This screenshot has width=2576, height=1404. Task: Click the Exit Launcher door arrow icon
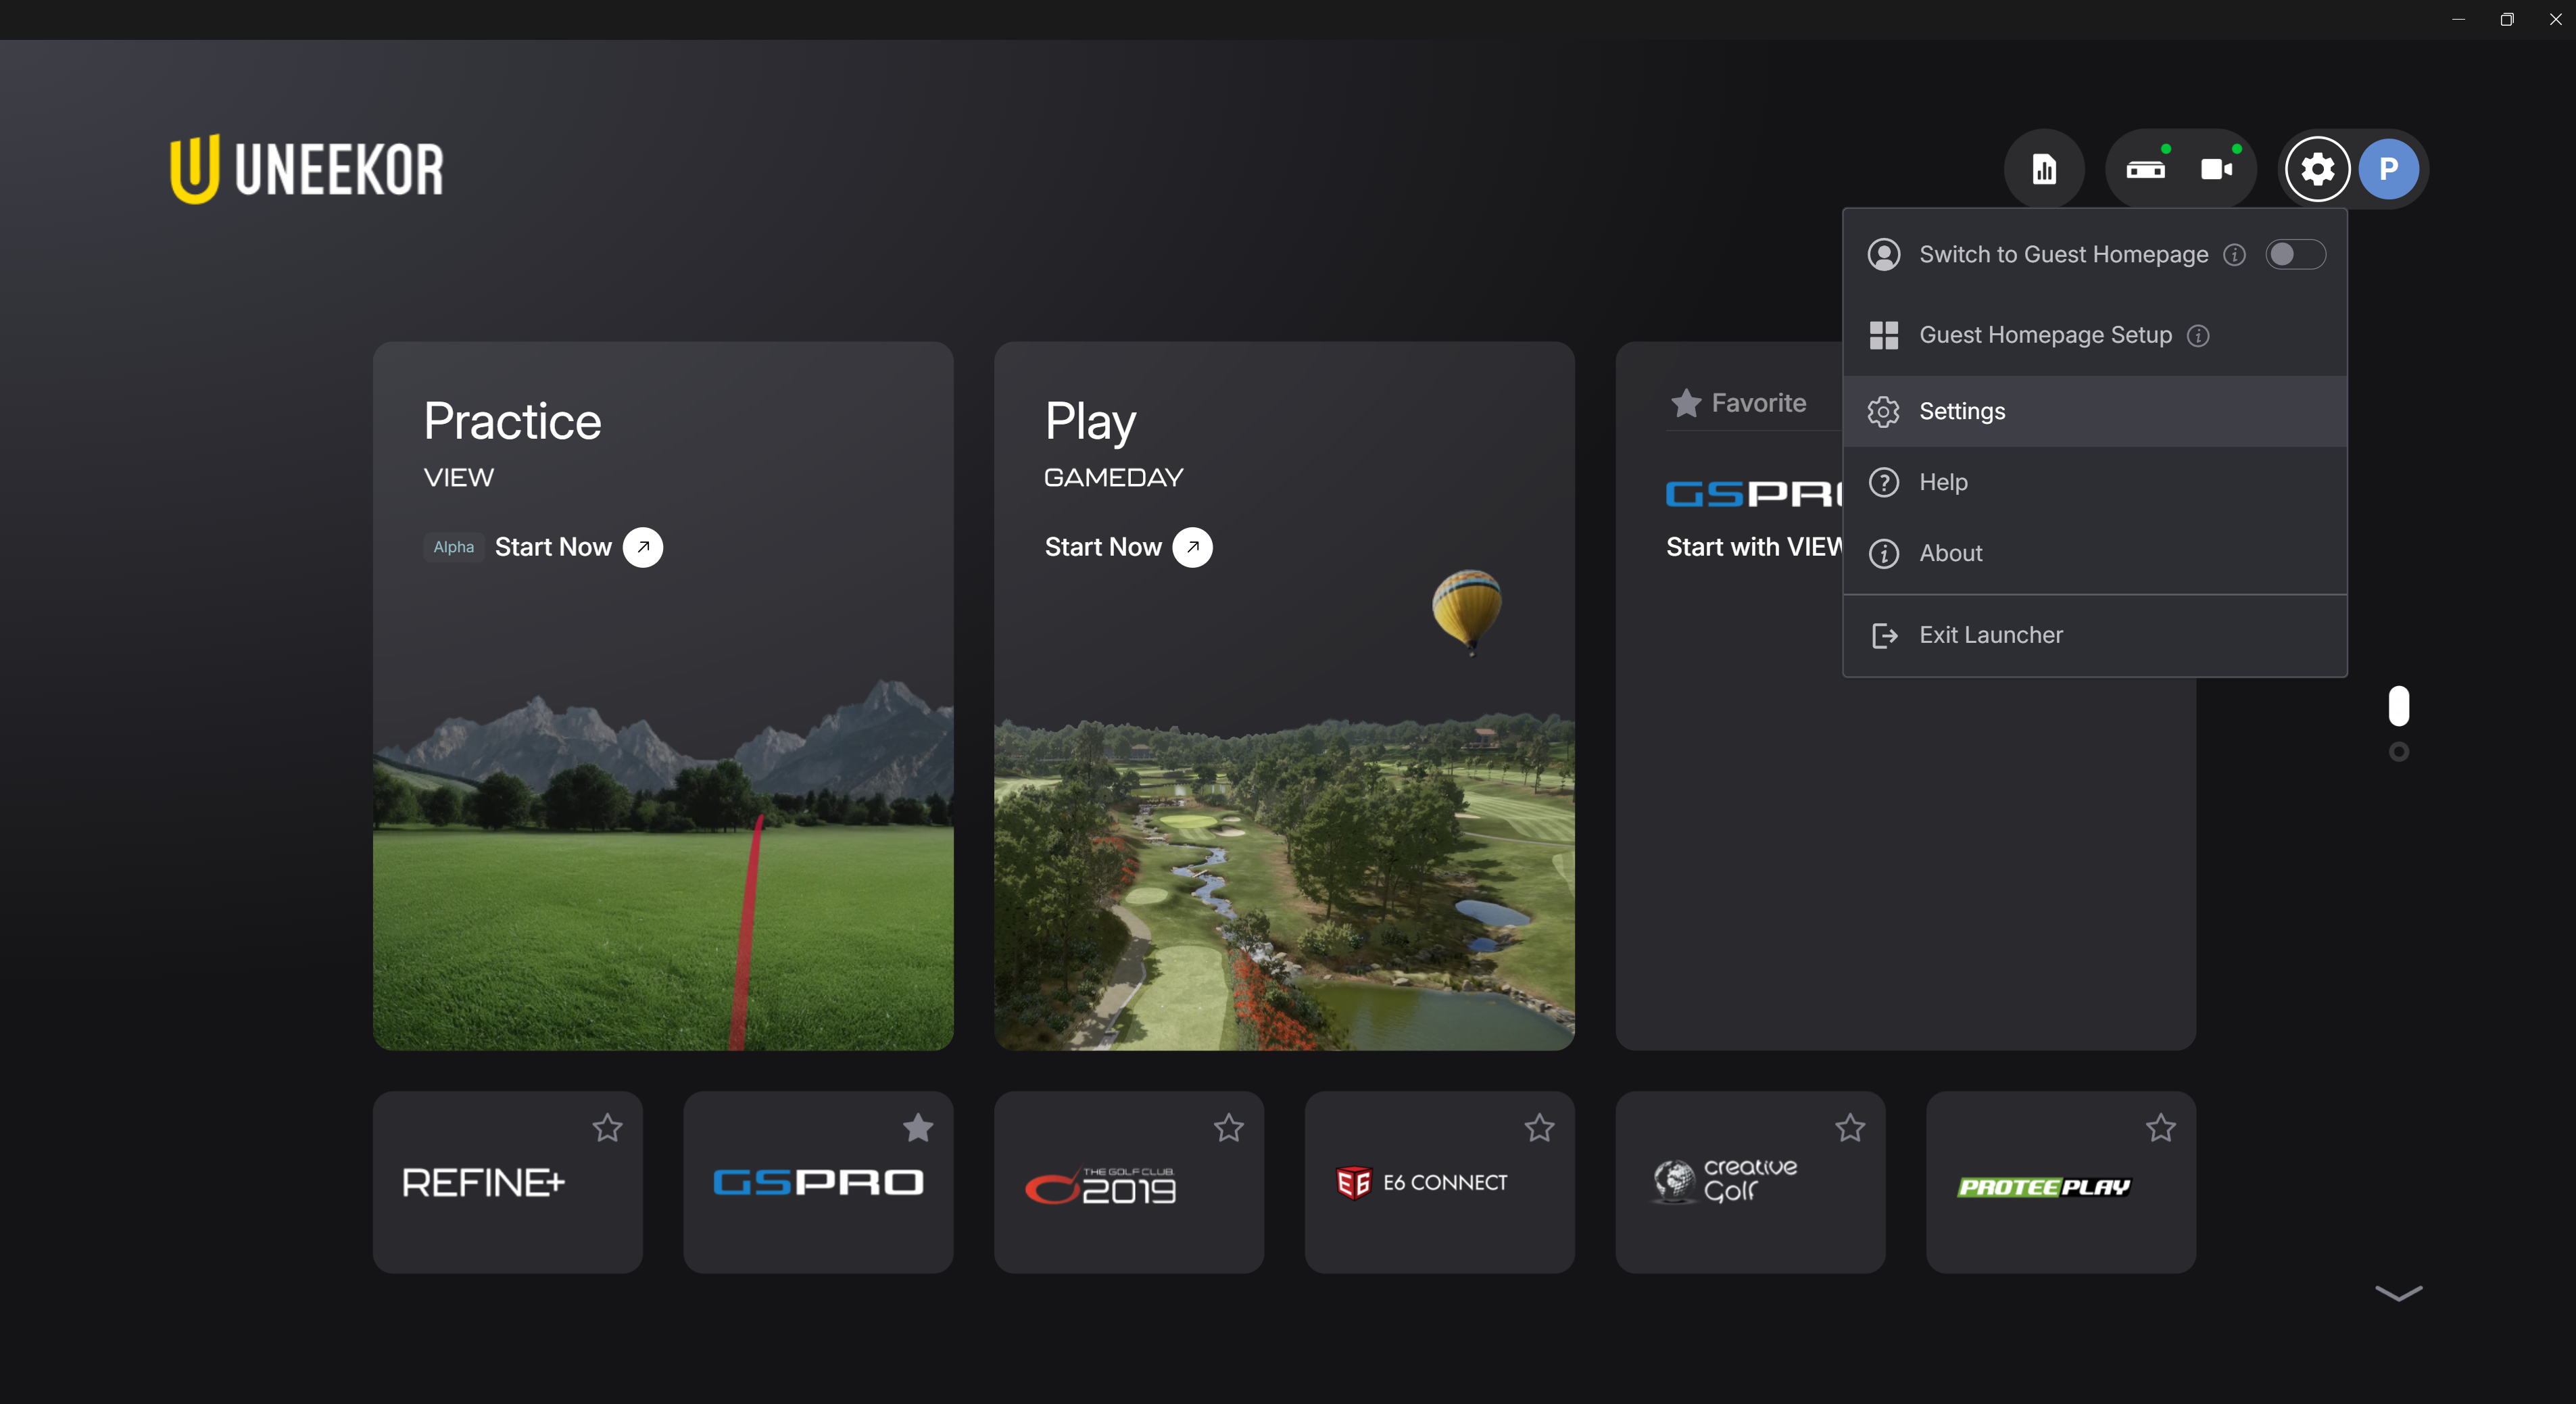pyautogui.click(x=1884, y=635)
